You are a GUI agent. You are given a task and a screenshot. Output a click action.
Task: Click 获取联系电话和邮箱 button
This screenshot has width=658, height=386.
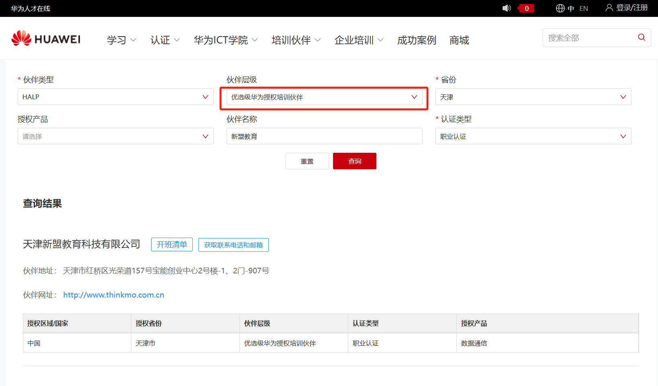pyautogui.click(x=233, y=245)
